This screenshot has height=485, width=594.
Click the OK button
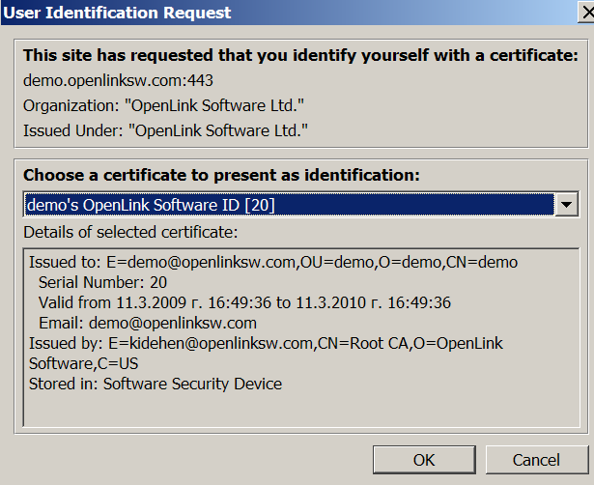point(423,460)
